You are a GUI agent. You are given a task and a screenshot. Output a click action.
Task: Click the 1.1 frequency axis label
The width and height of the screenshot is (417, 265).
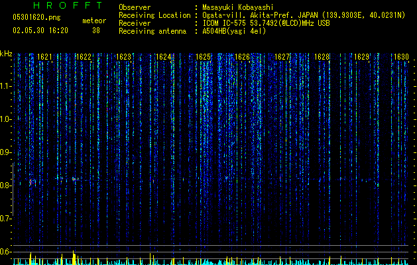(x=6, y=86)
